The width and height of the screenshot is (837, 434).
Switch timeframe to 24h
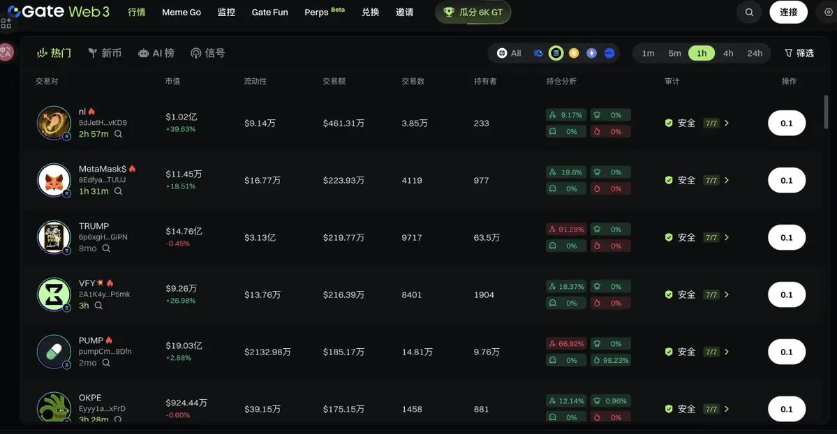(x=755, y=53)
